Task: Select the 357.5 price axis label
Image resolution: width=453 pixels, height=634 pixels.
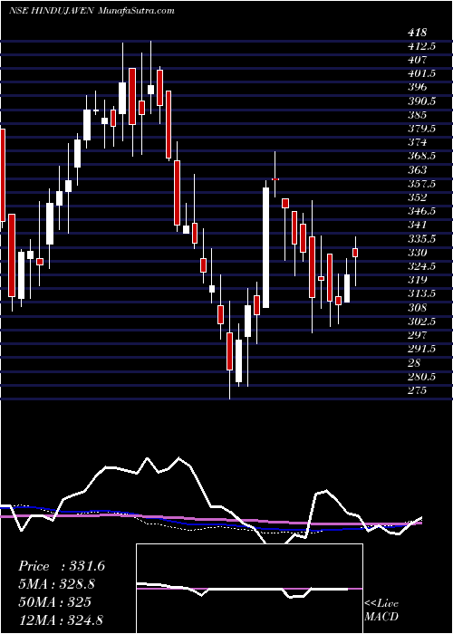Action: pyautogui.click(x=422, y=185)
